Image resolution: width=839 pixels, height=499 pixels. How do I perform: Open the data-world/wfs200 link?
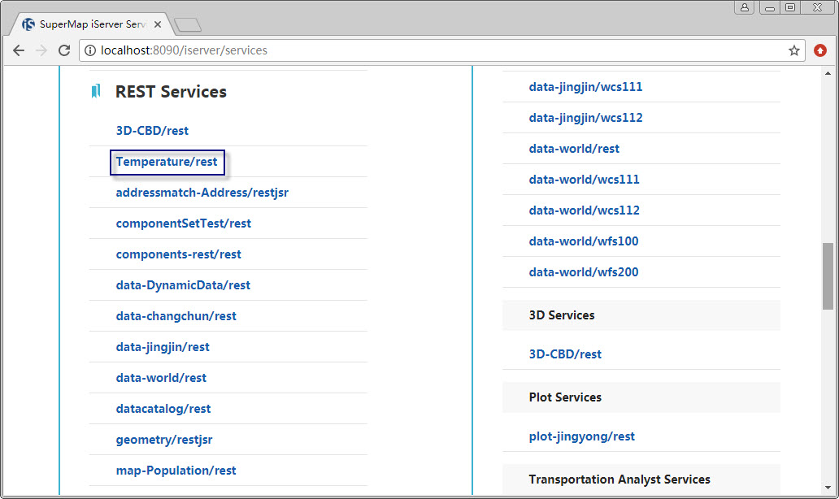(x=583, y=272)
